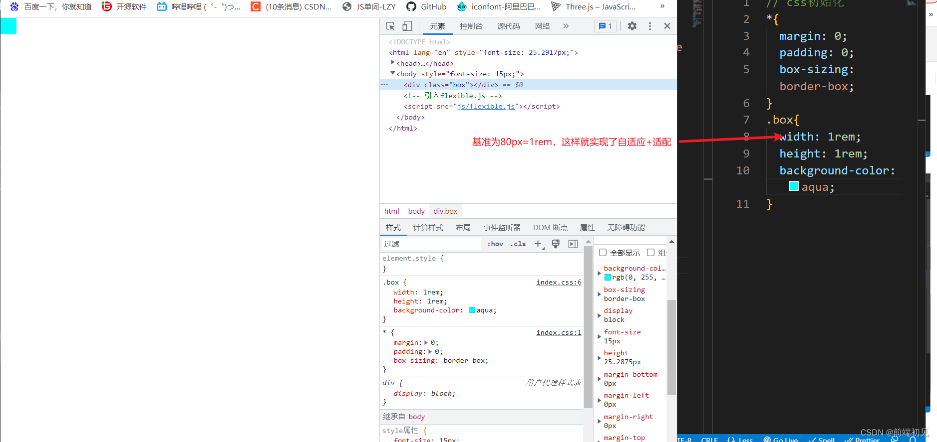Show more DevTools tabs chevron
The image size is (937, 442).
(566, 26)
